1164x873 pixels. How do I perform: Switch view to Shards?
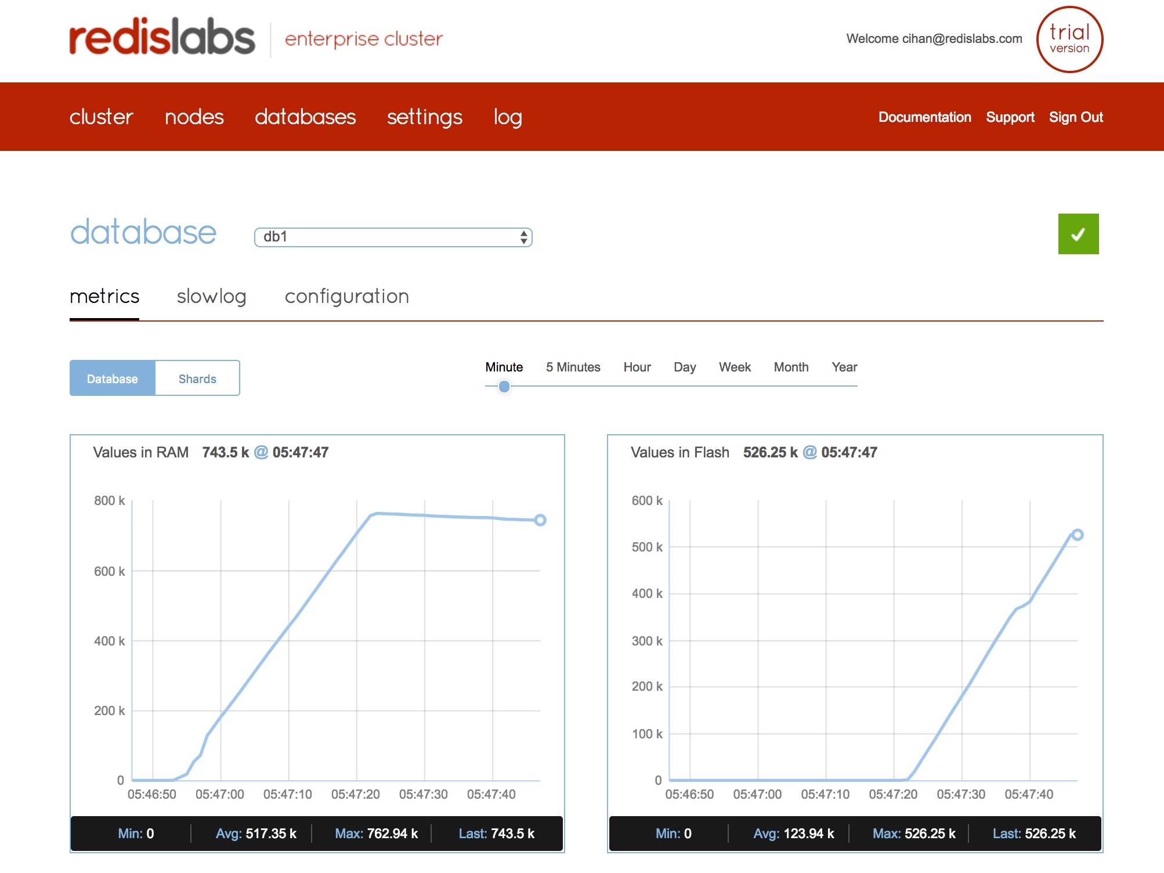coord(197,378)
